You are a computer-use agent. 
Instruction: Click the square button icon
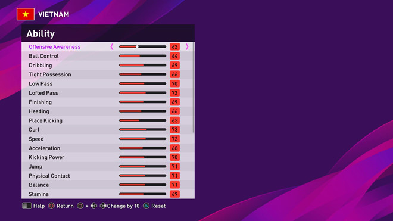(x=80, y=206)
